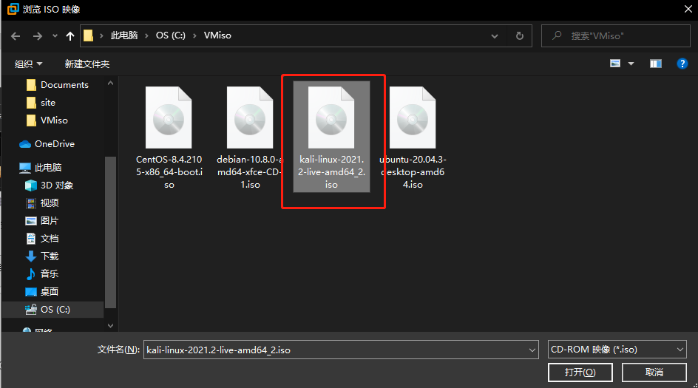
Task: Click the folder icon in the address bar
Action: coord(89,35)
